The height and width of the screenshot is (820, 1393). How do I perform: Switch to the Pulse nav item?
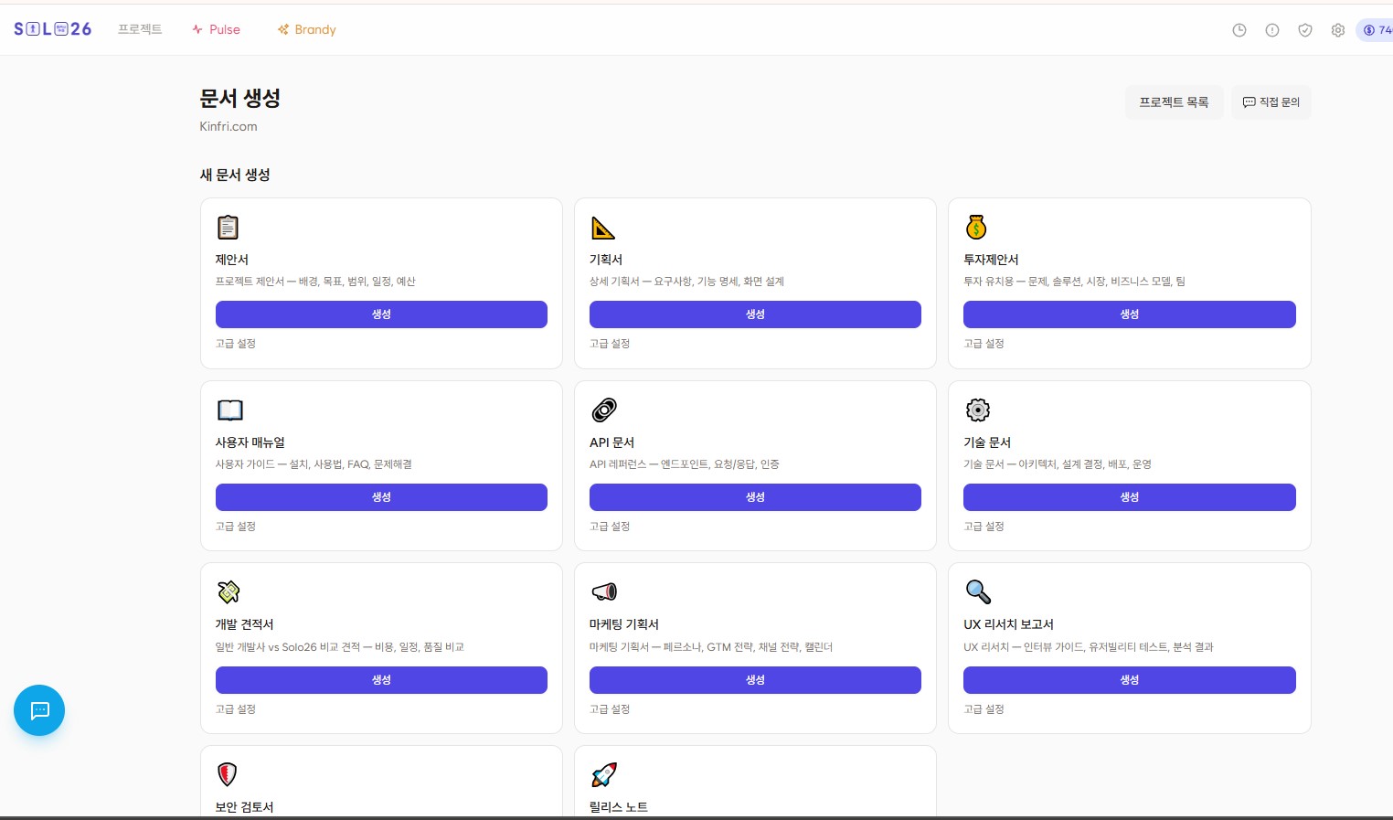217,29
